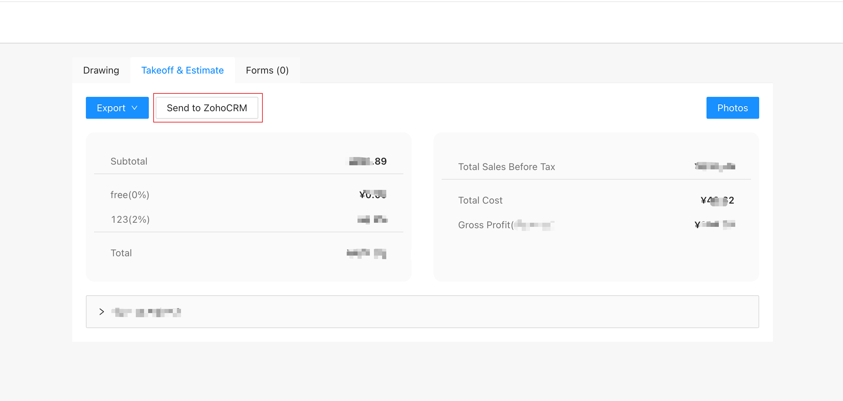
Task: Select the free(0%) row label
Action: pyautogui.click(x=130, y=195)
